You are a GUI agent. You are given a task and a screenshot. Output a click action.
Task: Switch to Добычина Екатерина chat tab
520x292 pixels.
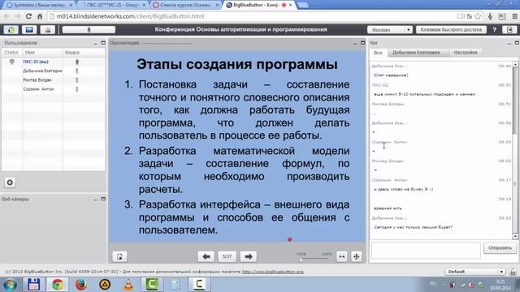pyautogui.click(x=416, y=53)
